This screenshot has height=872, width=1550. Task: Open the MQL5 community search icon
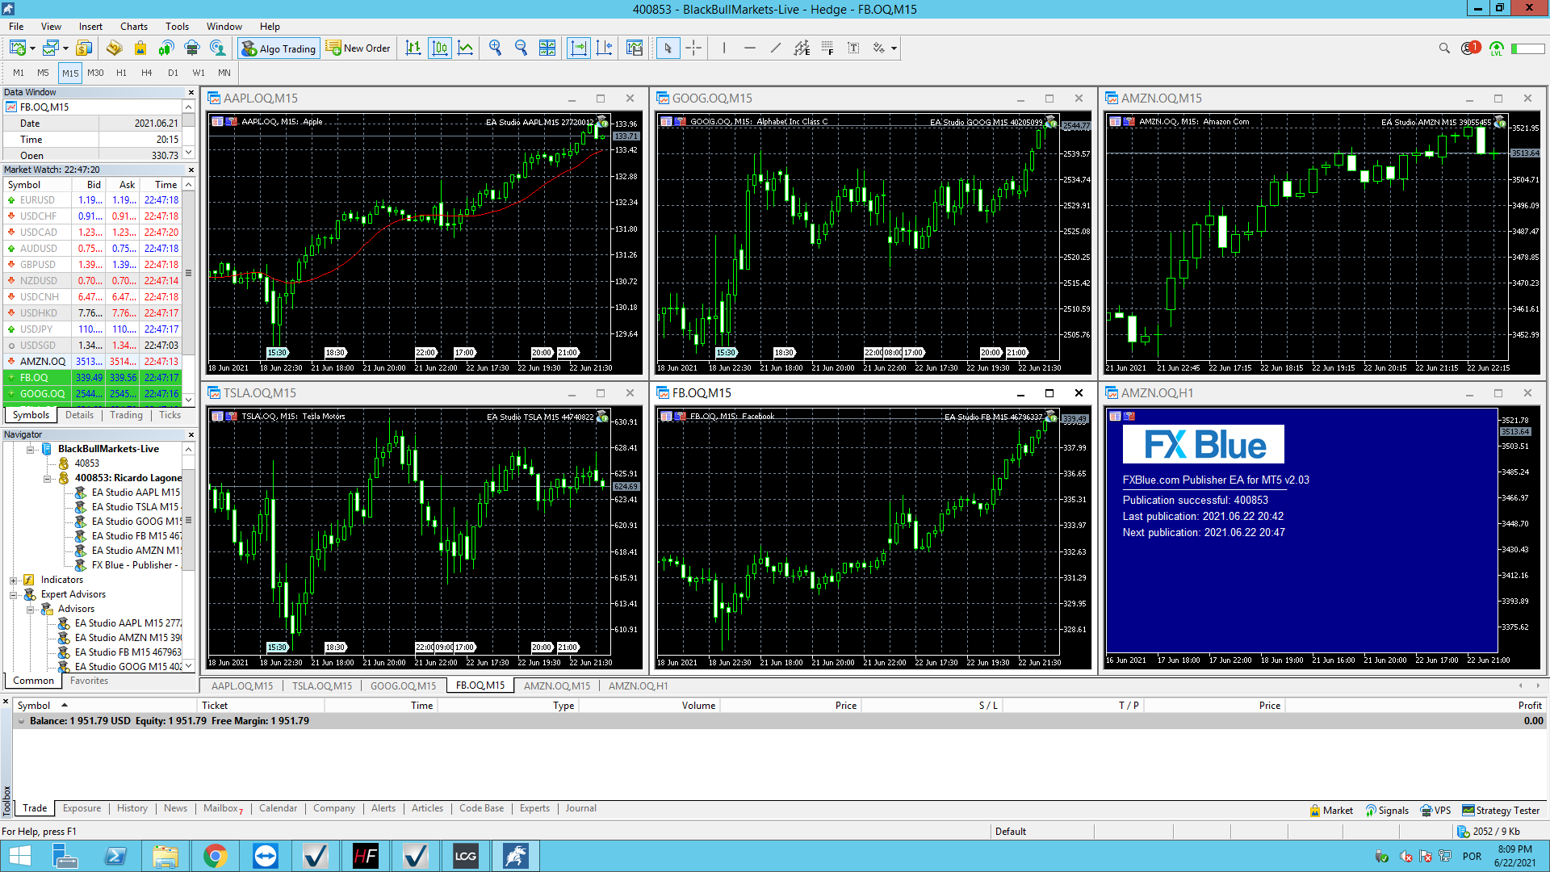coord(218,48)
